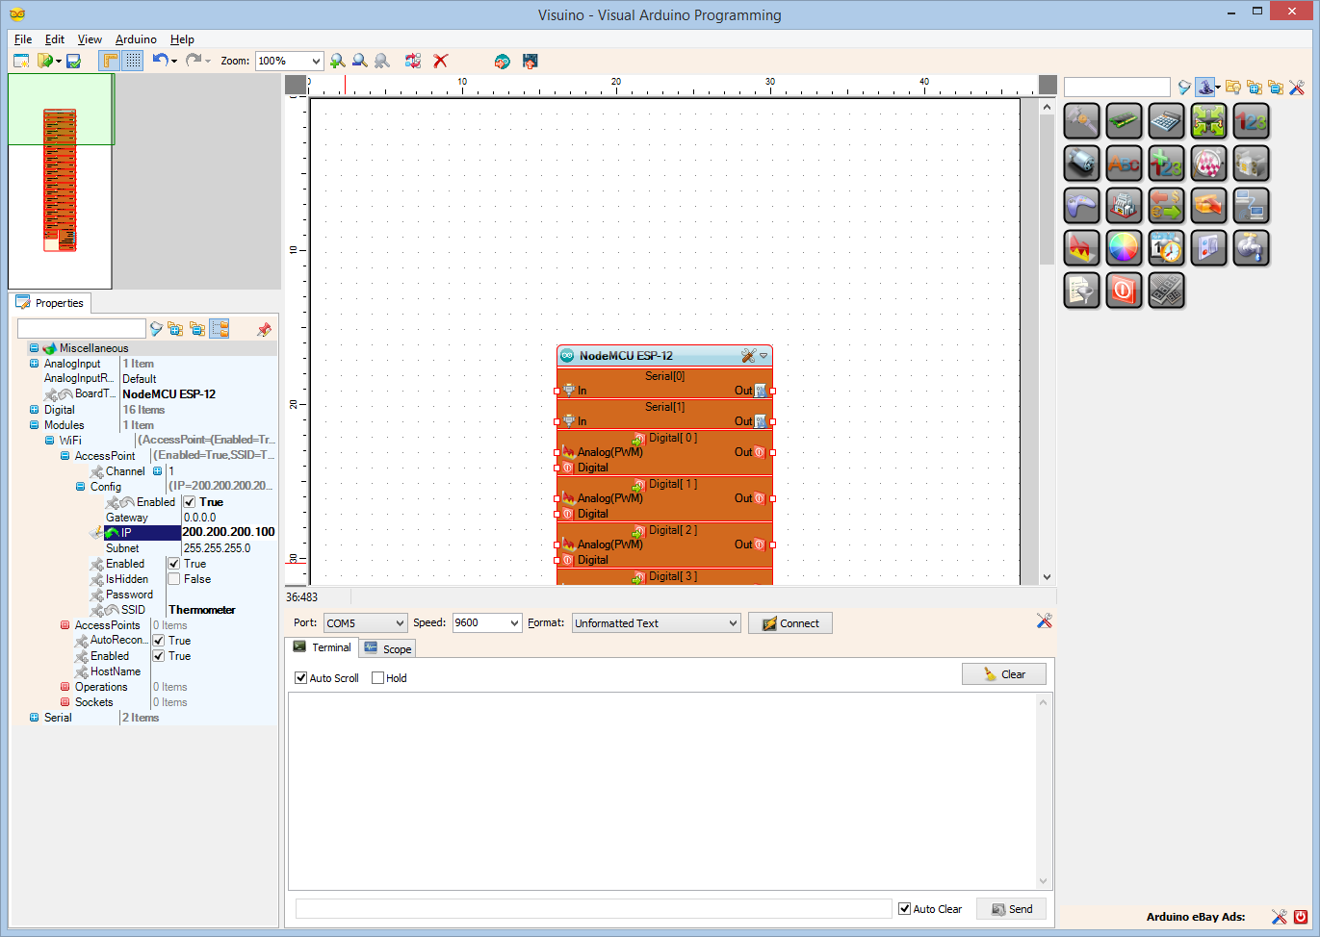Collapse the Modules property node
Screen dimensions: 1320x937
coord(35,425)
